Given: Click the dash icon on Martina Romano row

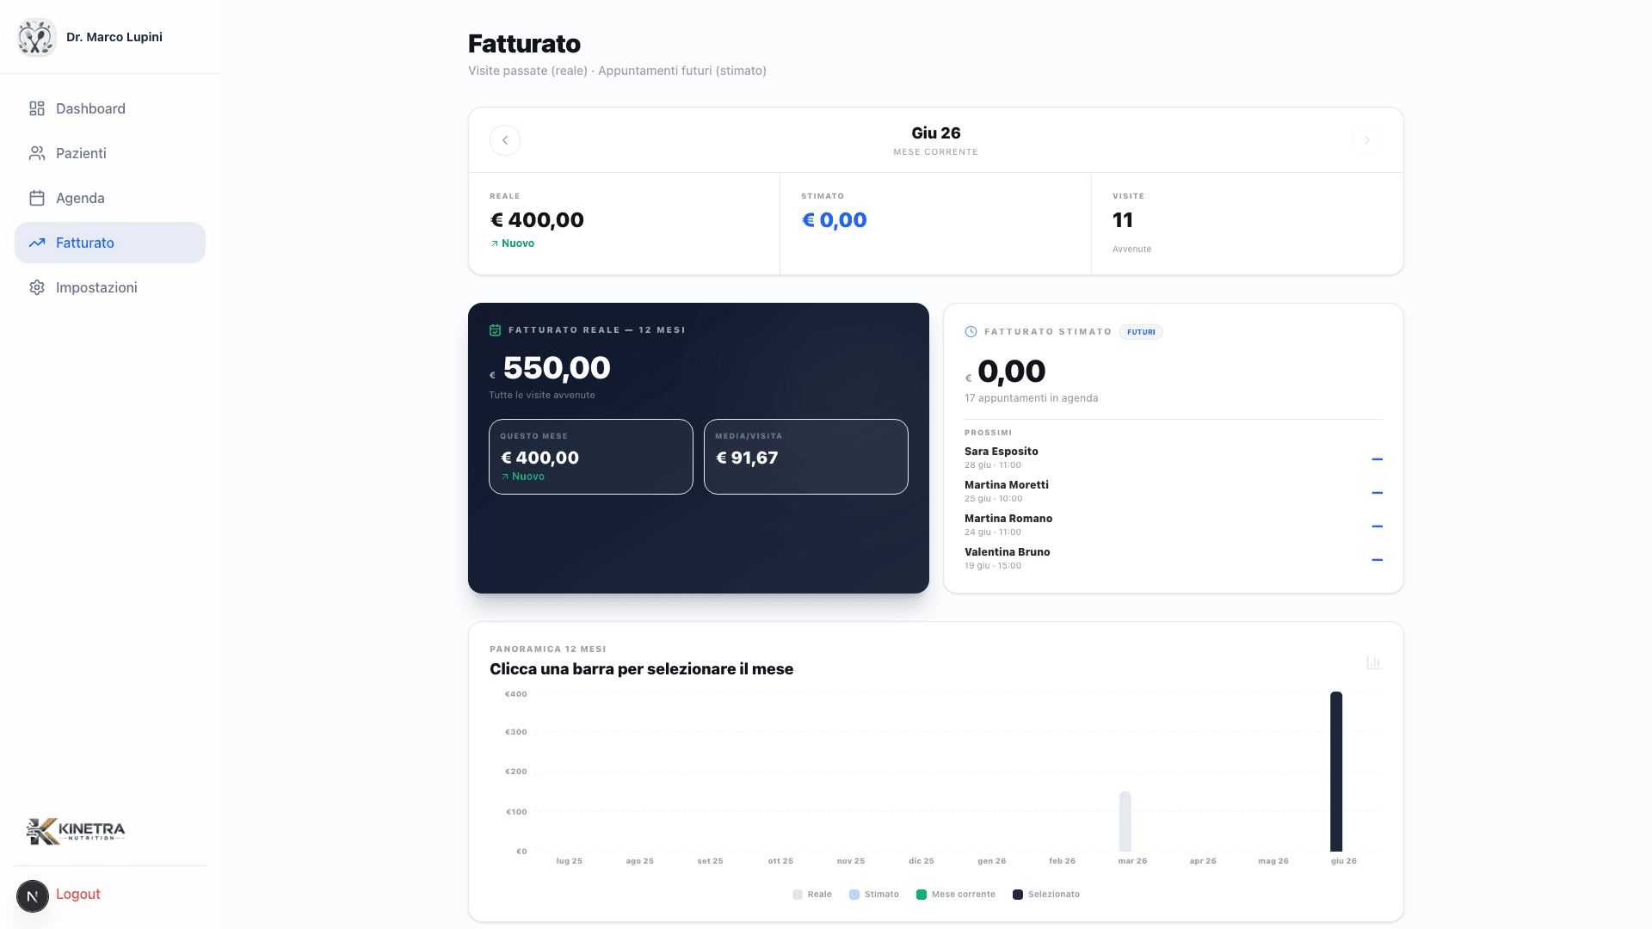Looking at the screenshot, I should (1377, 526).
